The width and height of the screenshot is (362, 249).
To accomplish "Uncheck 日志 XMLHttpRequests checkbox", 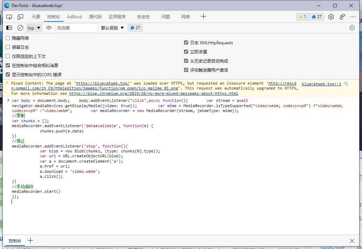I will pos(186,42).
